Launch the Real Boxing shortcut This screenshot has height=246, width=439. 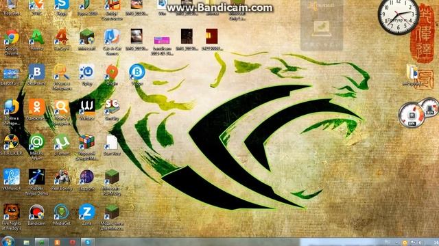(x=62, y=177)
